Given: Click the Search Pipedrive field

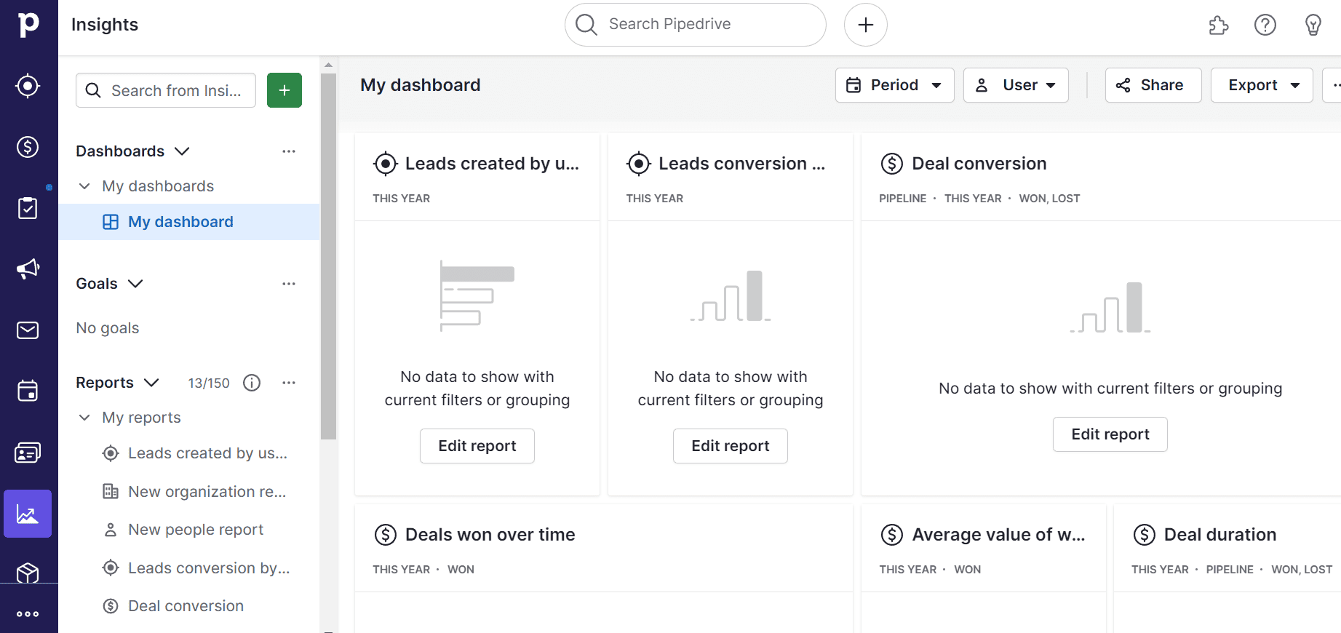Looking at the screenshot, I should tap(695, 25).
